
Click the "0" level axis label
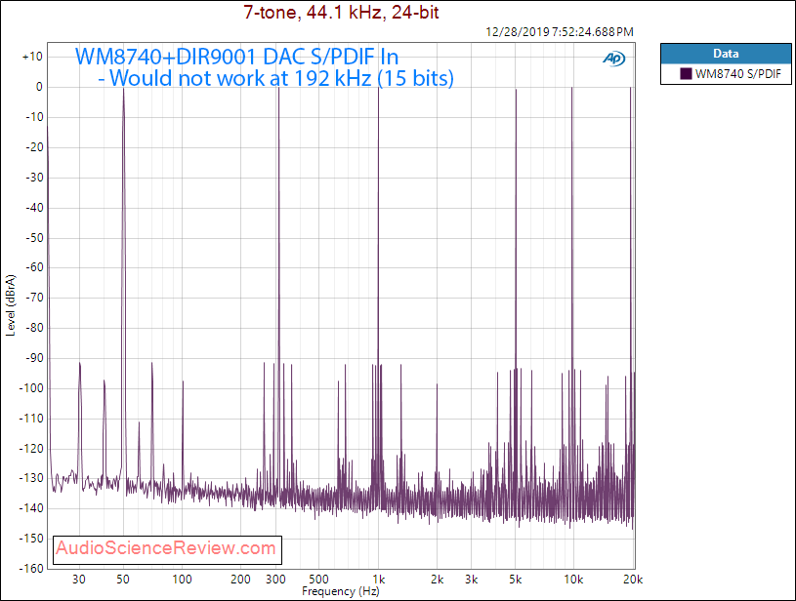tap(39, 87)
